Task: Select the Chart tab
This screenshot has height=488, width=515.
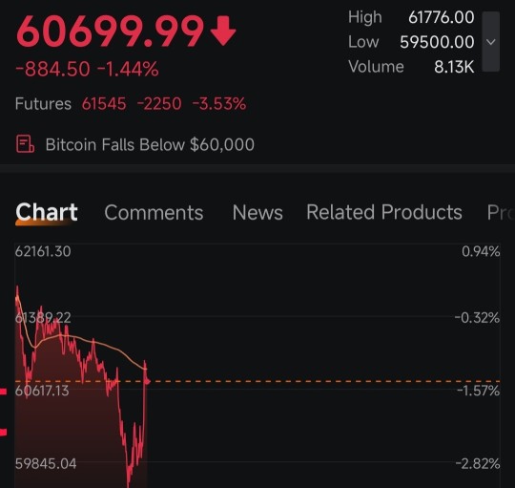Action: point(47,212)
